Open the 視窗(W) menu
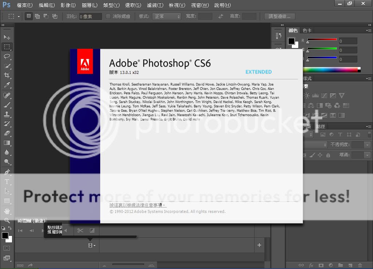Viewport: 373px width, 269px height. (x=200, y=5)
